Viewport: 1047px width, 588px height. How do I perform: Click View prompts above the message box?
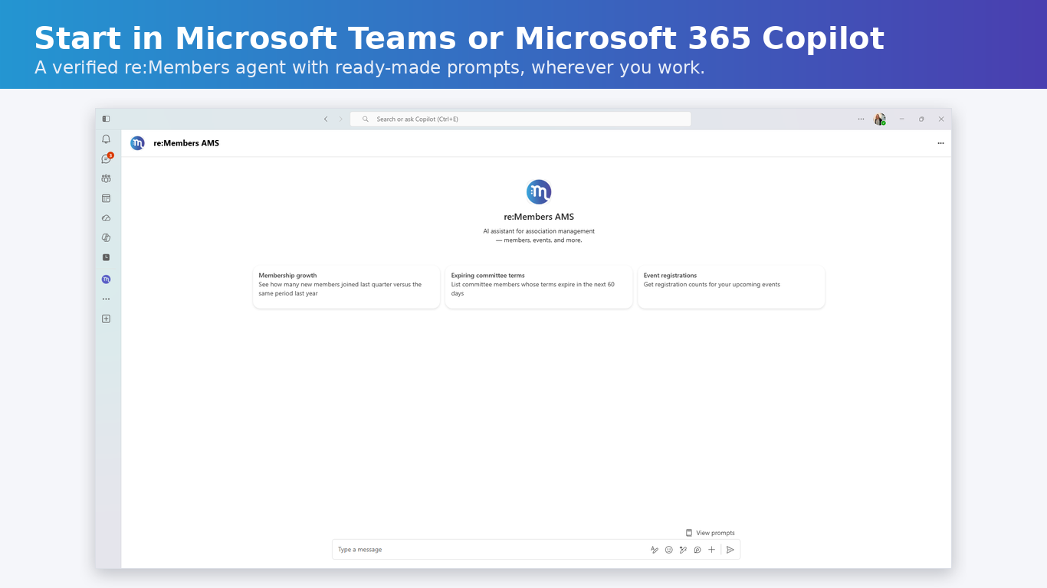coord(710,533)
